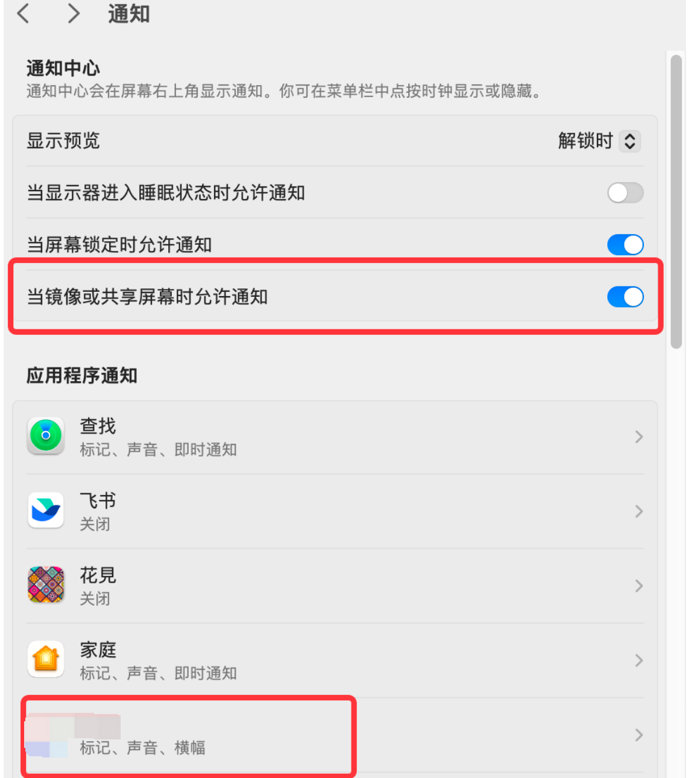Go forward with the right arrow
Viewport: 697px width, 778px height.
tap(74, 13)
